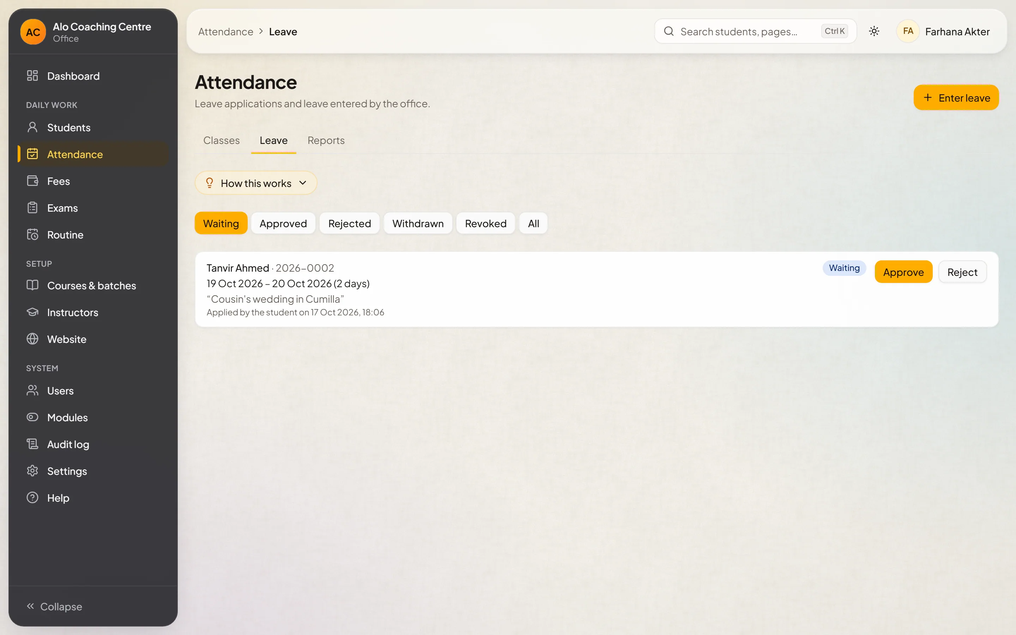Click the search magnifier icon

(x=669, y=31)
